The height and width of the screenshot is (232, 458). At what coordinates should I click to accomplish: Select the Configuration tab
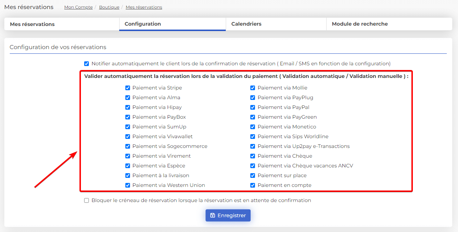(x=172, y=24)
